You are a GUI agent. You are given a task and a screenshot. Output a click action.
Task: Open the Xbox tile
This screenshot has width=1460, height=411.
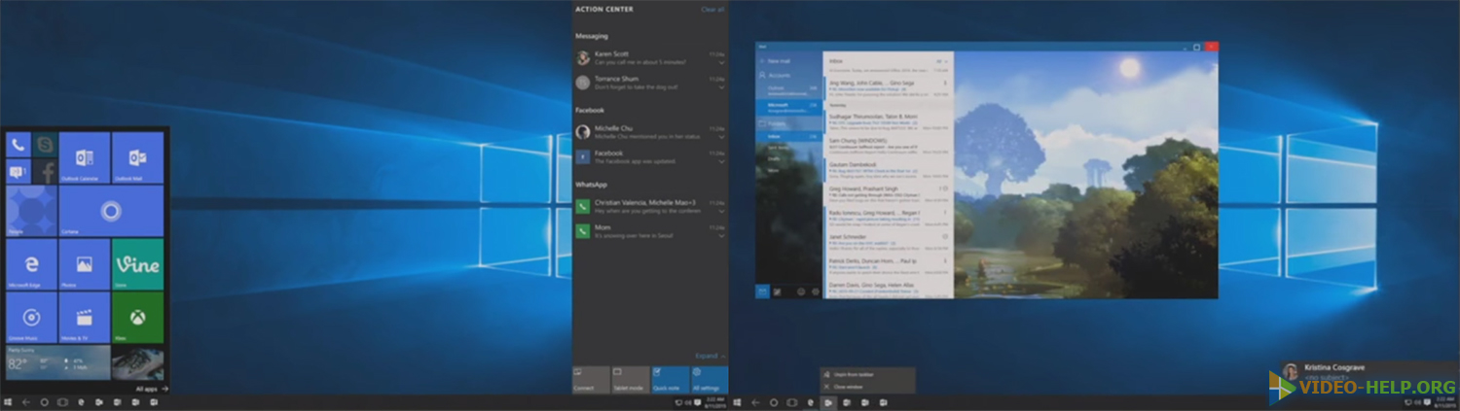click(137, 317)
